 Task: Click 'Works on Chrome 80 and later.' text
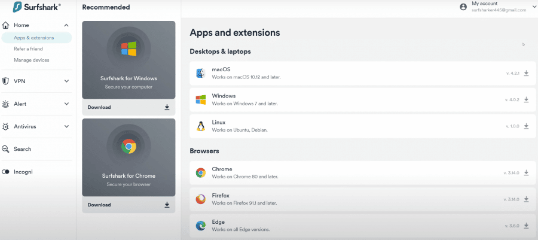click(245, 177)
